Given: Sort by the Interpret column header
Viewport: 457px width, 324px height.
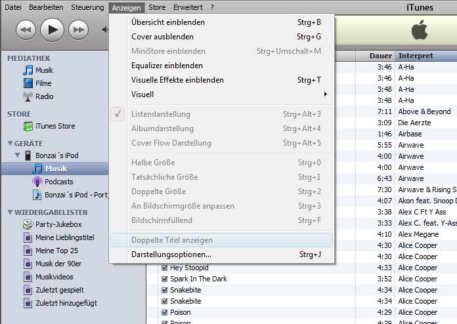Looking at the screenshot, I should pos(426,56).
